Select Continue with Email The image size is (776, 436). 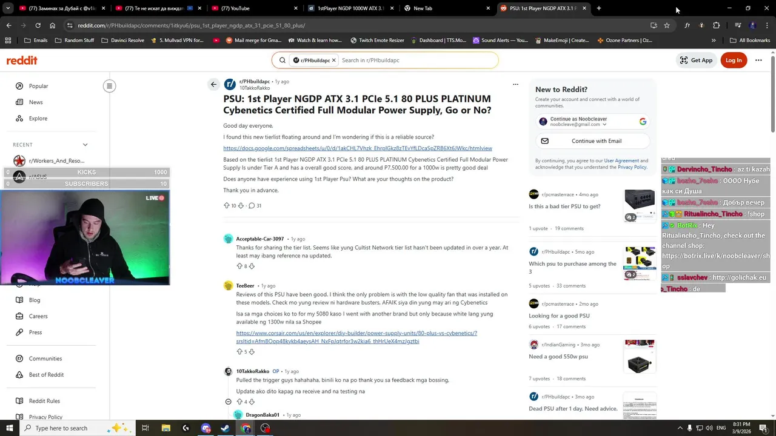pos(592,141)
